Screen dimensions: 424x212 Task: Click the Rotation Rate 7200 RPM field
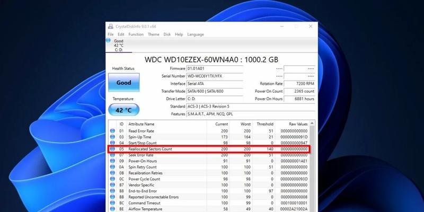coord(299,84)
